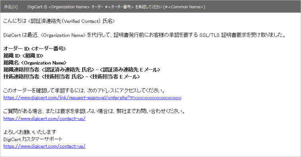Click the オーダー ID line
The image size is (301, 157).
point(35,48)
